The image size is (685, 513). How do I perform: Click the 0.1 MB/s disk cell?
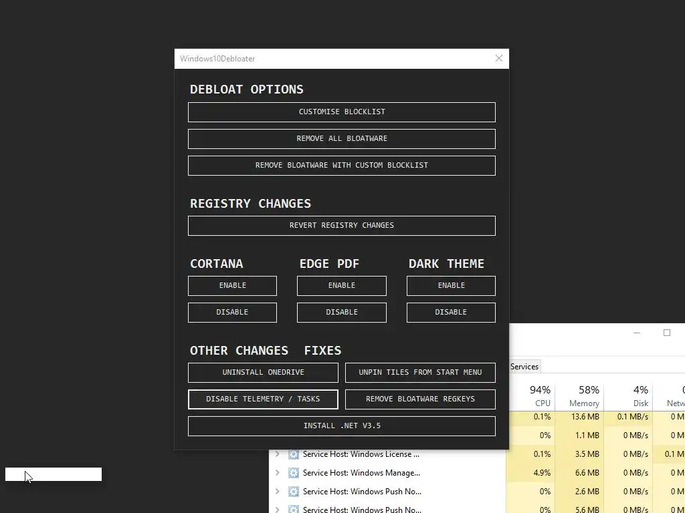[629, 417]
